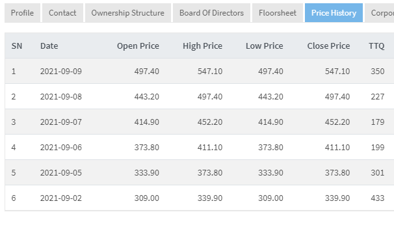Sort by the SN column header
Viewport: 394px width, 238px height.
[x=17, y=46]
